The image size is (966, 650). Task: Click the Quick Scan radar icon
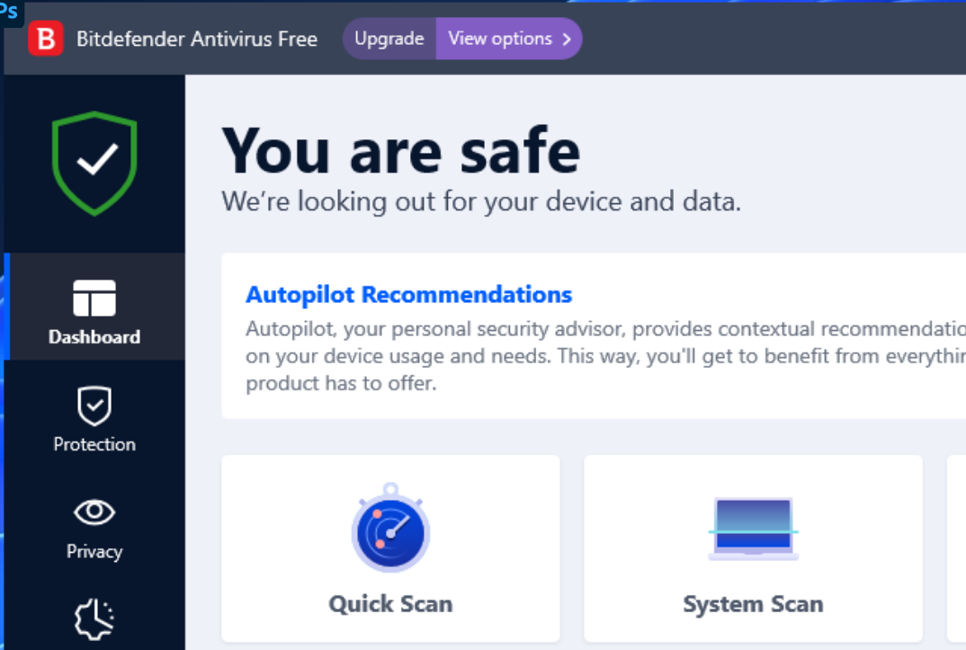[x=389, y=530]
